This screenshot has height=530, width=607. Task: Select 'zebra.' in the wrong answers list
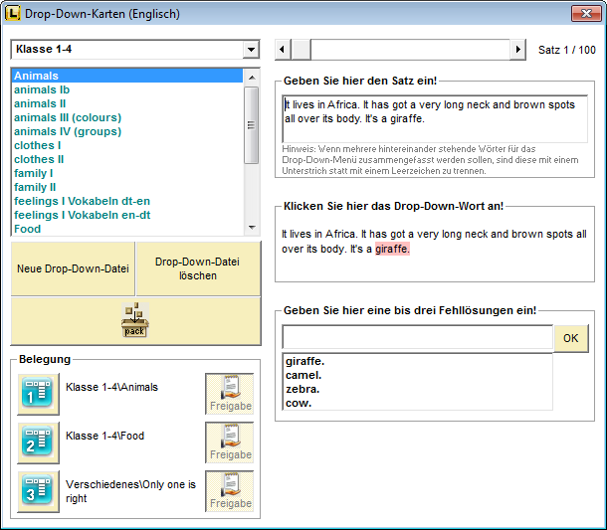(303, 389)
